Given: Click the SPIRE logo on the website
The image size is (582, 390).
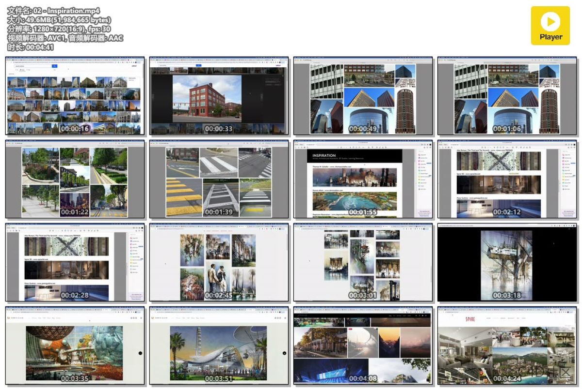Looking at the screenshot, I should (x=470, y=319).
